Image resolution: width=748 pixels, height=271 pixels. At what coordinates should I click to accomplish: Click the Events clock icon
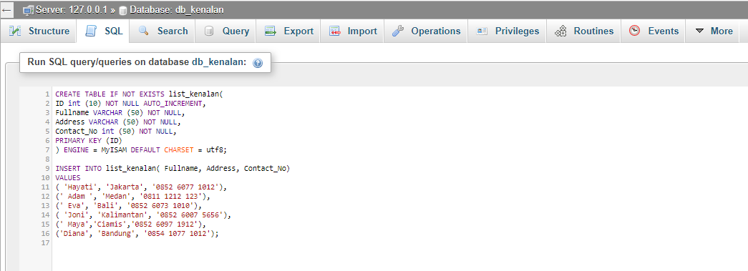634,31
